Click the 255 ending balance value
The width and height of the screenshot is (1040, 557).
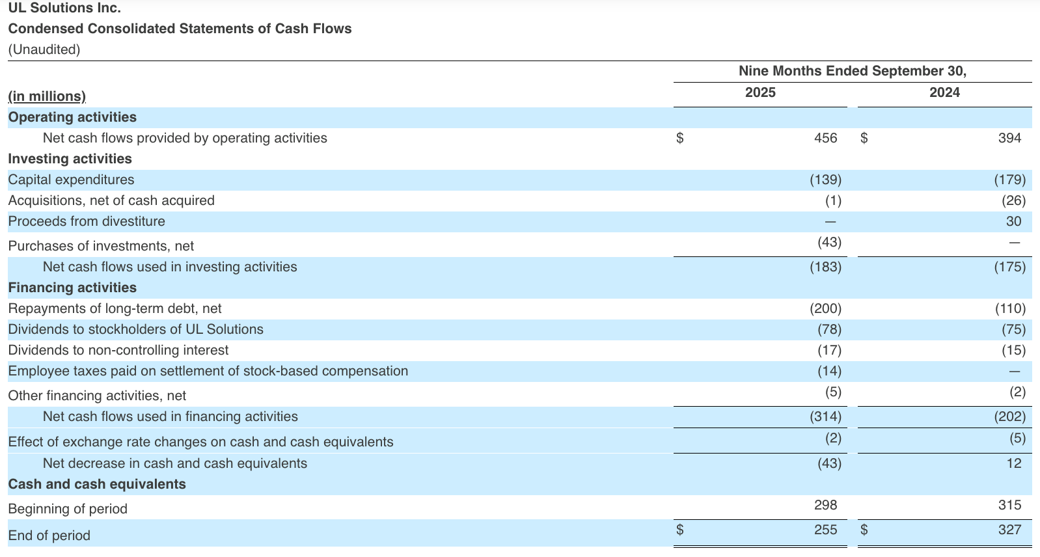(826, 530)
